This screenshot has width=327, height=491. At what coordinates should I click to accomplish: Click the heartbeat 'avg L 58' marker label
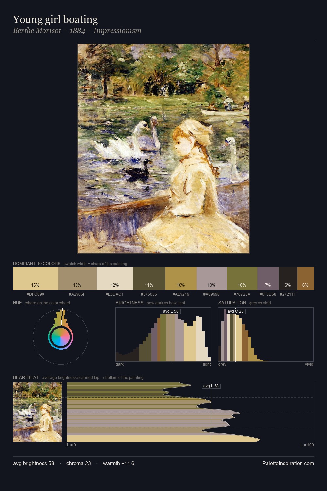pyautogui.click(x=211, y=386)
